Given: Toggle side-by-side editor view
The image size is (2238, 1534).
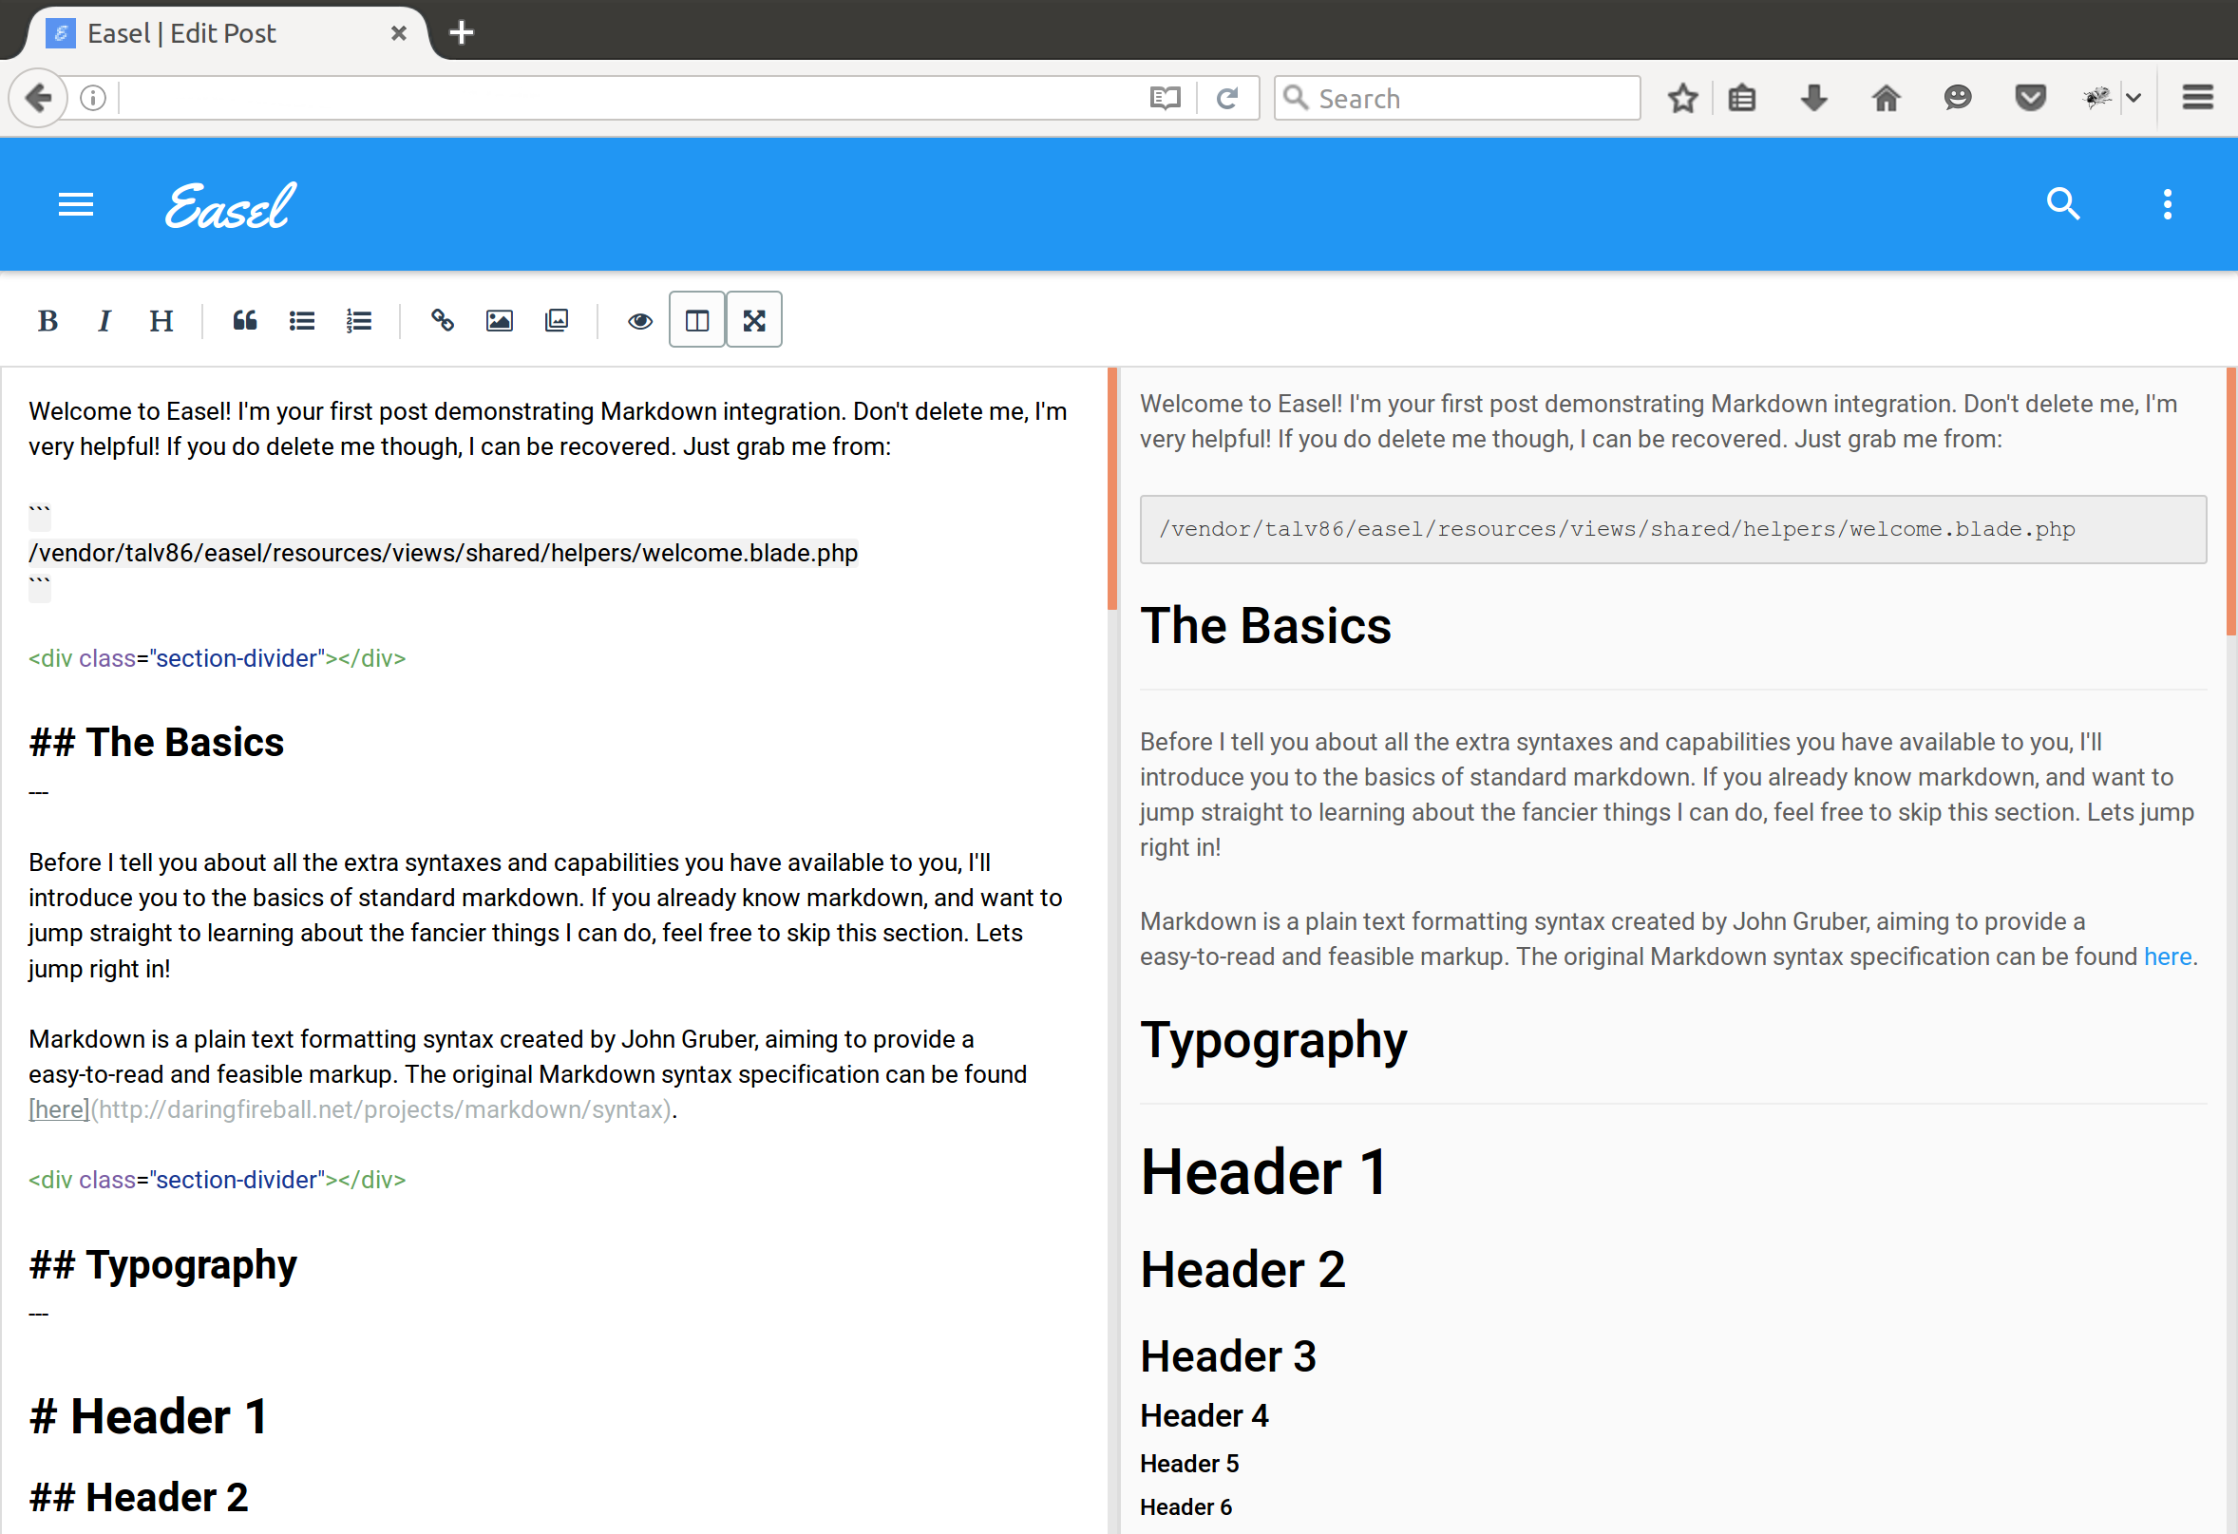Looking at the screenshot, I should 696,321.
